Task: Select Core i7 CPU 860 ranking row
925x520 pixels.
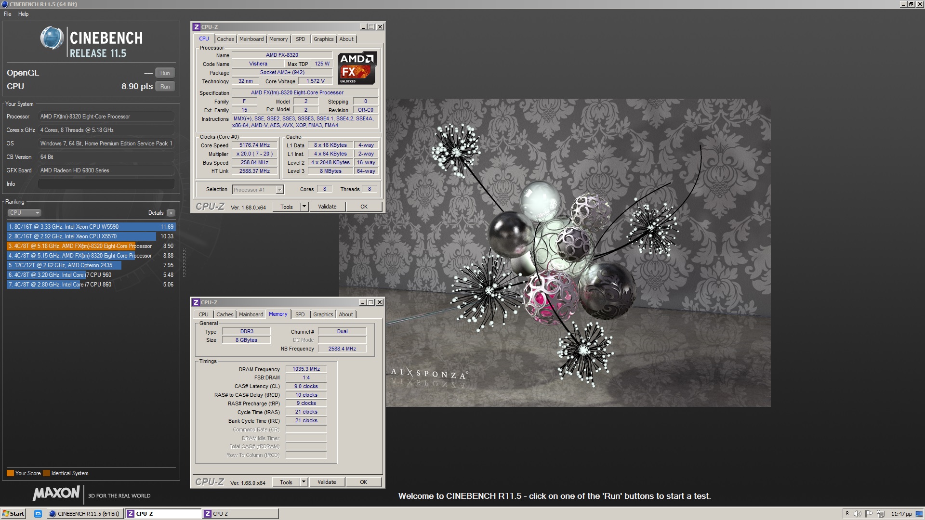Action: [x=91, y=285]
